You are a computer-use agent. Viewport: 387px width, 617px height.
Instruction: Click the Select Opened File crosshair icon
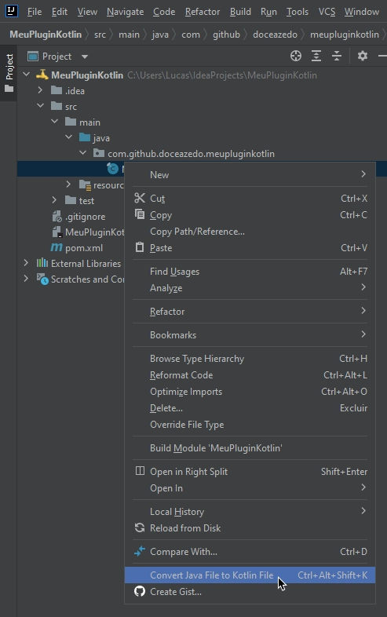296,57
